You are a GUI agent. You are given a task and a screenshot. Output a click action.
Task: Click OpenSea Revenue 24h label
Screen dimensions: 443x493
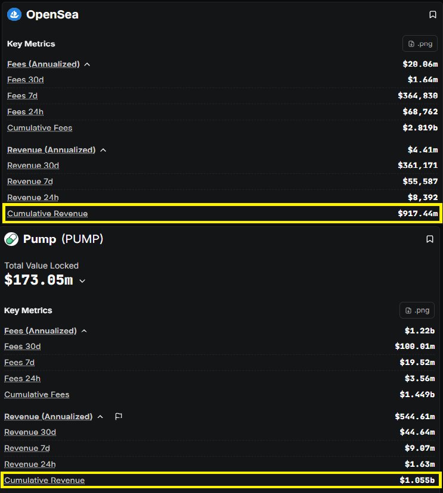pyautogui.click(x=33, y=198)
